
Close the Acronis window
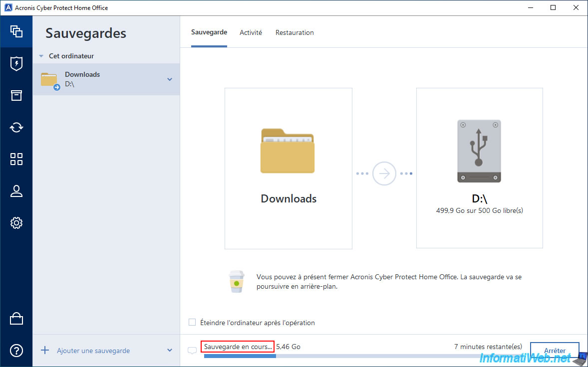coord(576,8)
